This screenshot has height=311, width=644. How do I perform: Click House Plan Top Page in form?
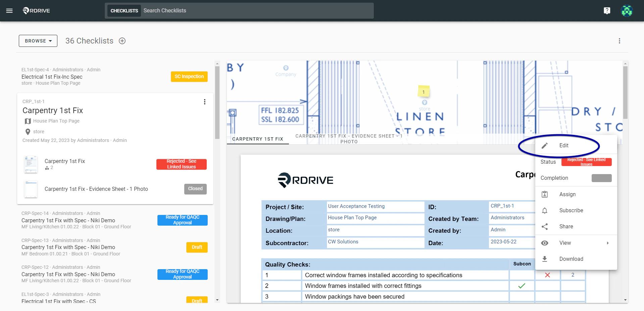tap(376, 218)
